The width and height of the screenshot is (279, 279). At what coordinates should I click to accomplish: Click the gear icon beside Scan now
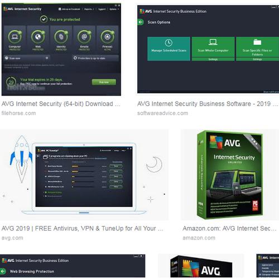(x=47, y=58)
